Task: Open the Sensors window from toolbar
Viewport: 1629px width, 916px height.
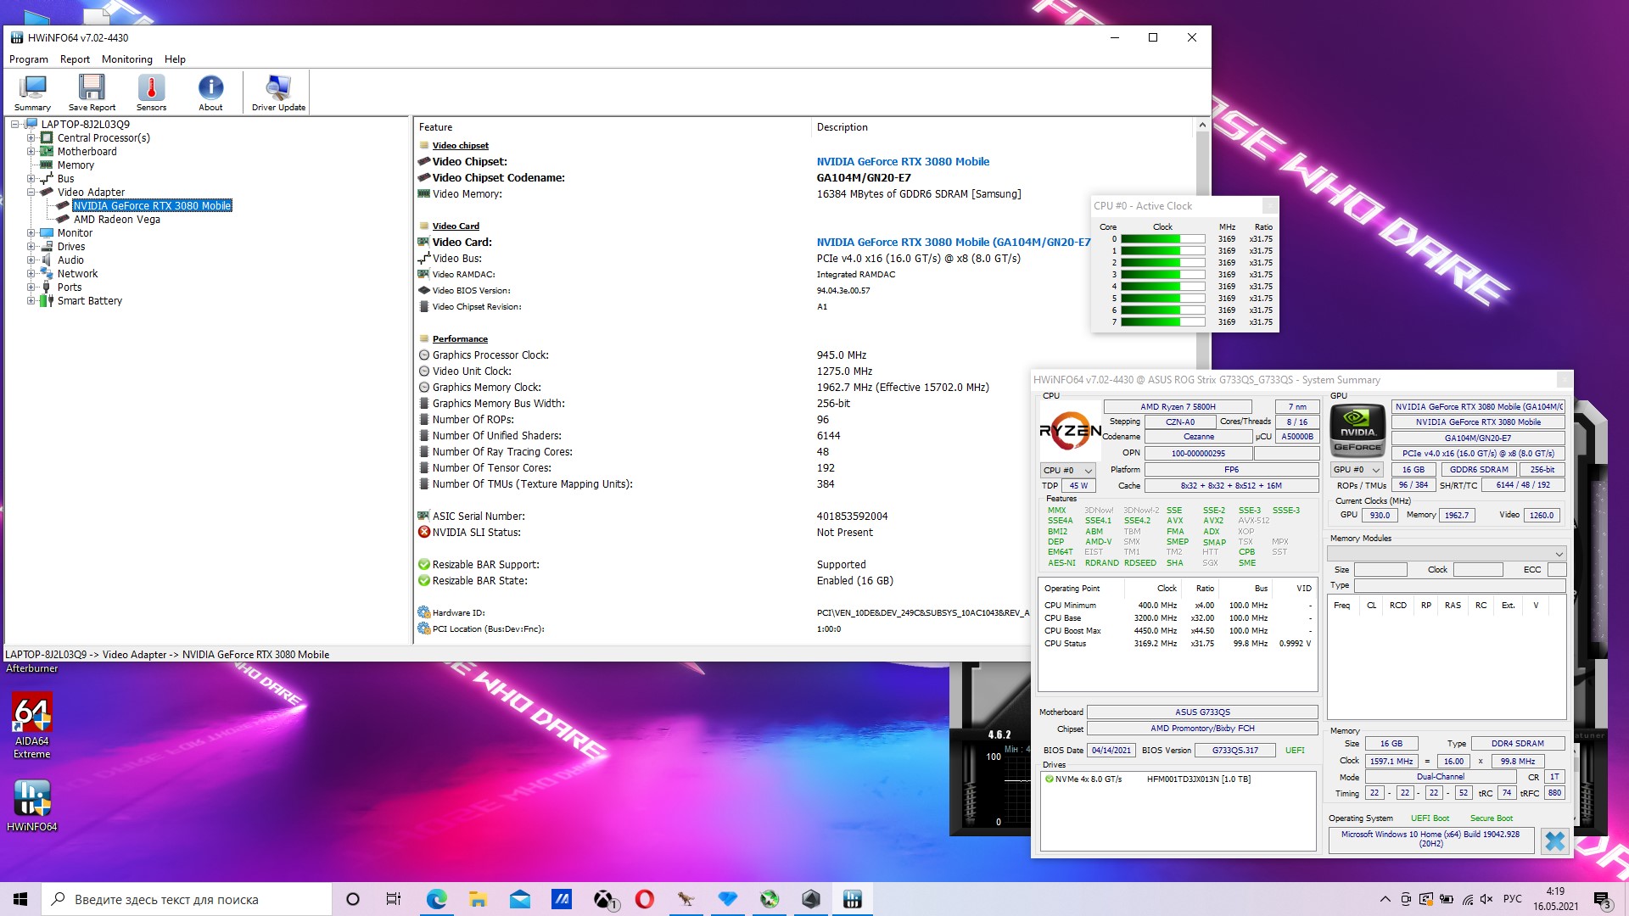Action: (151, 92)
